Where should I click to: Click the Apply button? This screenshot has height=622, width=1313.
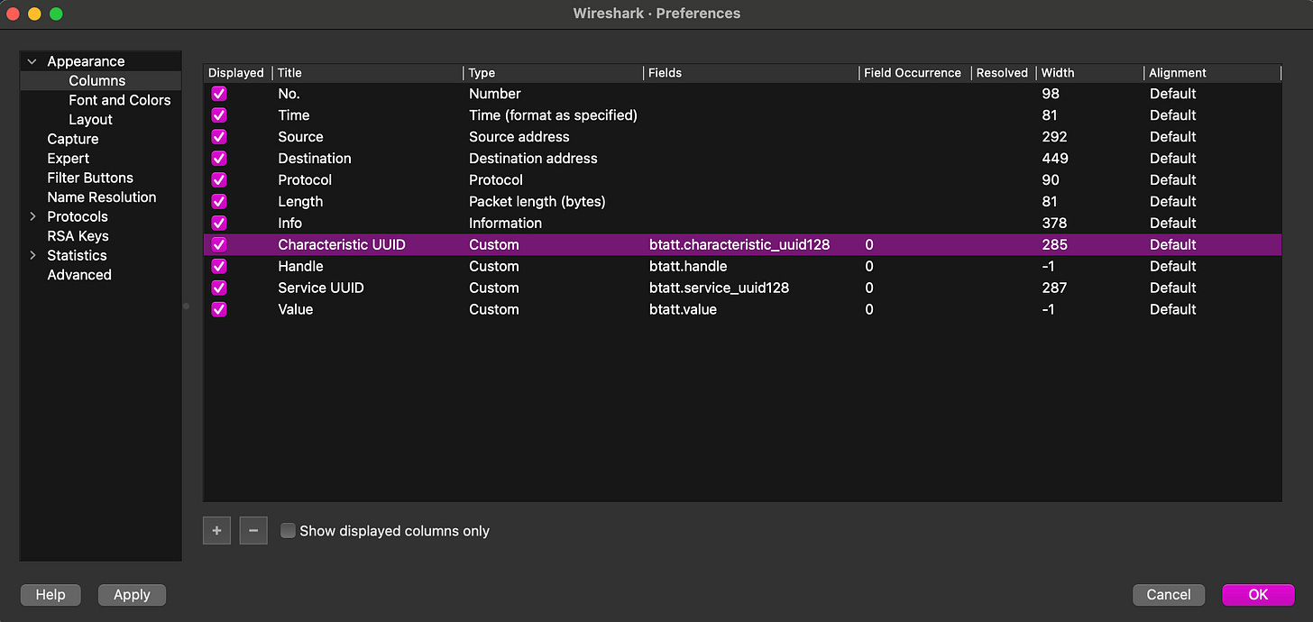coord(132,595)
